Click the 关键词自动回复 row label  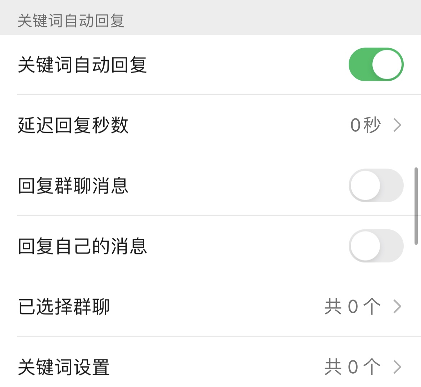82,65
